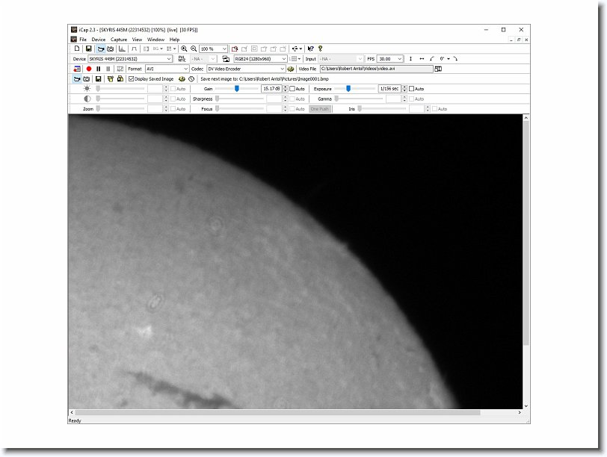Click the Gain slider handle

[x=236, y=89]
